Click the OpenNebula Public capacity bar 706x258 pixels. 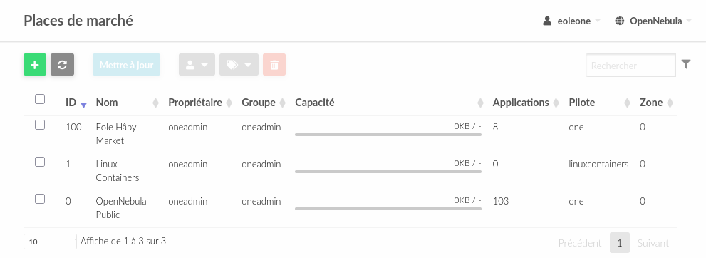tap(388, 209)
